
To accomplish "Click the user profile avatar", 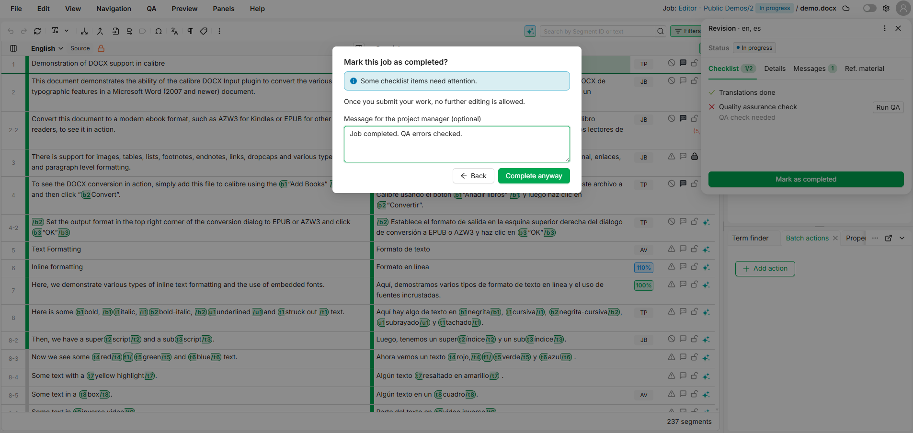I will 903,8.
